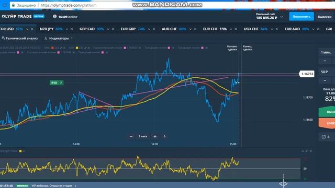This screenshot has width=335, height=188.
Task: Switch to the NZD JPY tab
Action: [51, 29]
